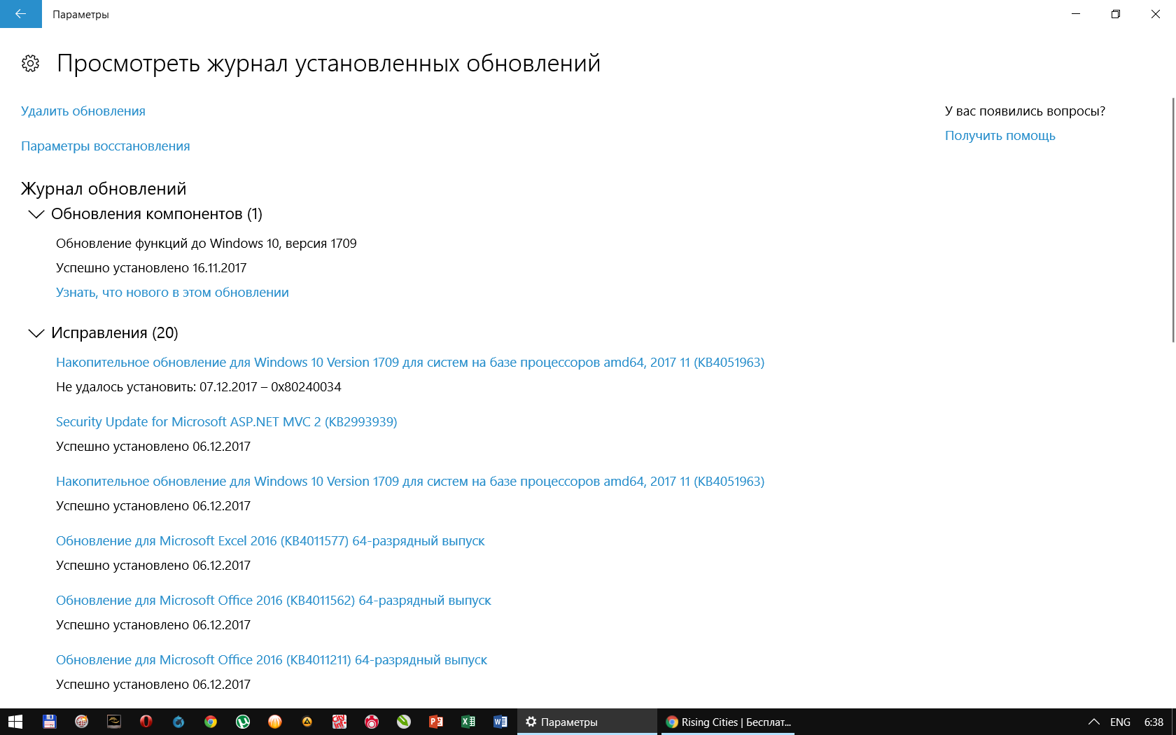Collapse the Обновления компонентов (1) section

coord(36,214)
